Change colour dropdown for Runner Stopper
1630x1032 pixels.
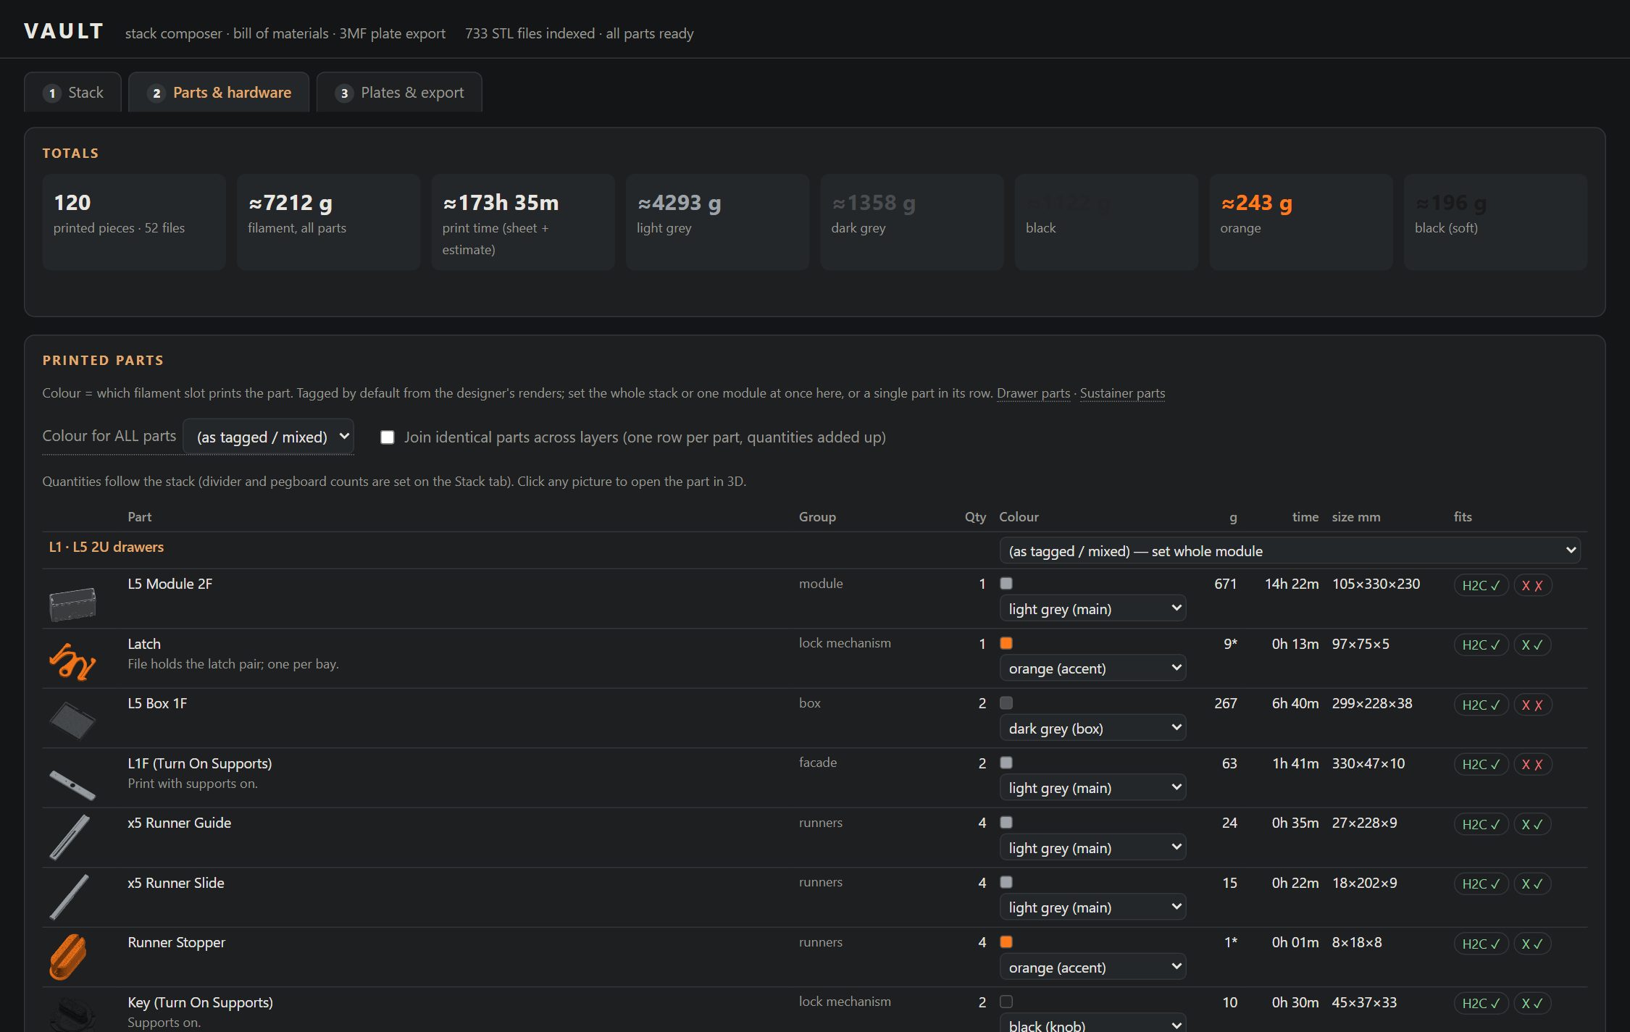click(x=1092, y=968)
